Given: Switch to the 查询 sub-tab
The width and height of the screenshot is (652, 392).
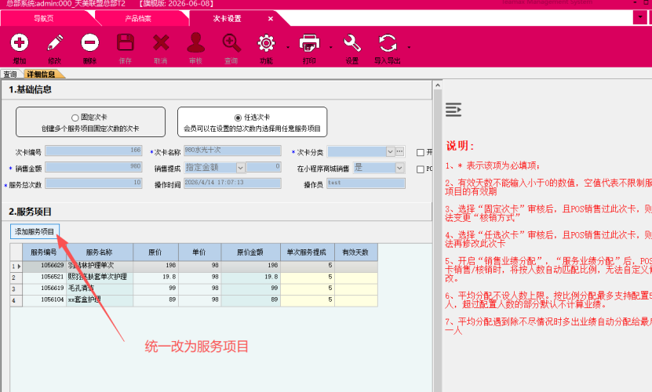Looking at the screenshot, I should (x=10, y=74).
